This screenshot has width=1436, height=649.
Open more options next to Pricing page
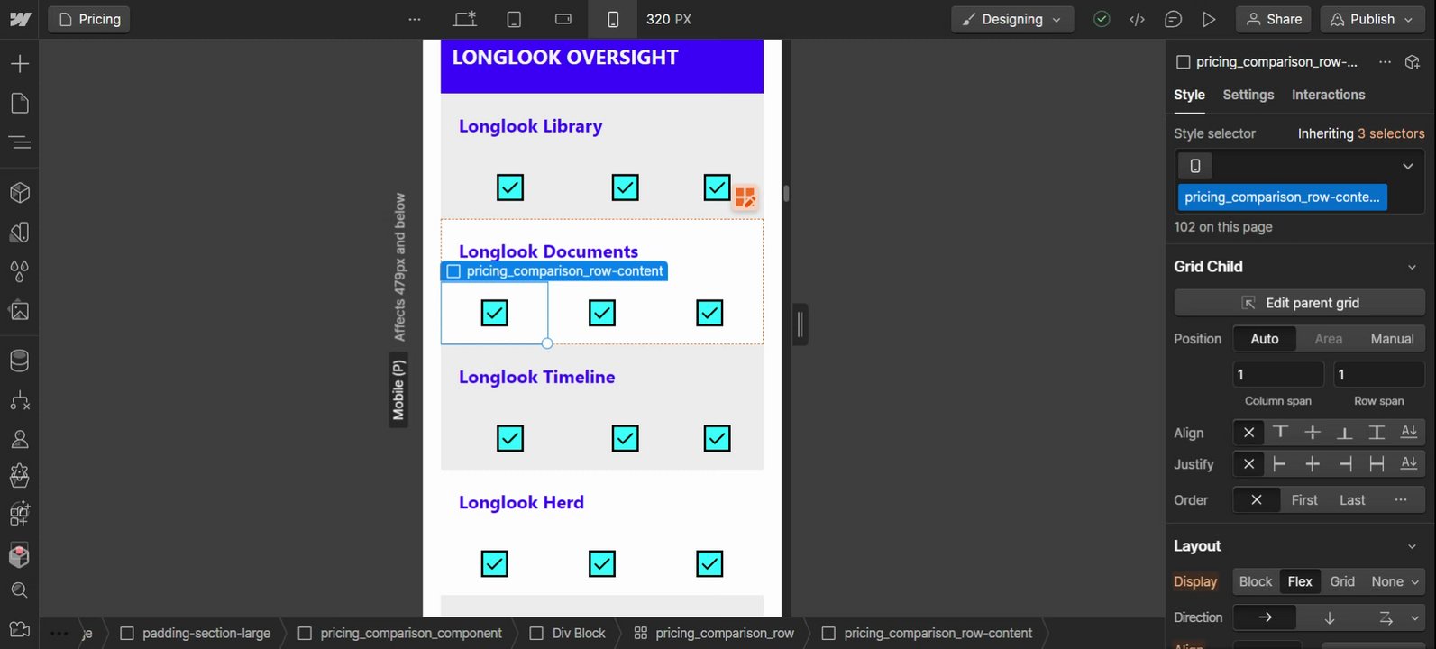pyautogui.click(x=415, y=19)
